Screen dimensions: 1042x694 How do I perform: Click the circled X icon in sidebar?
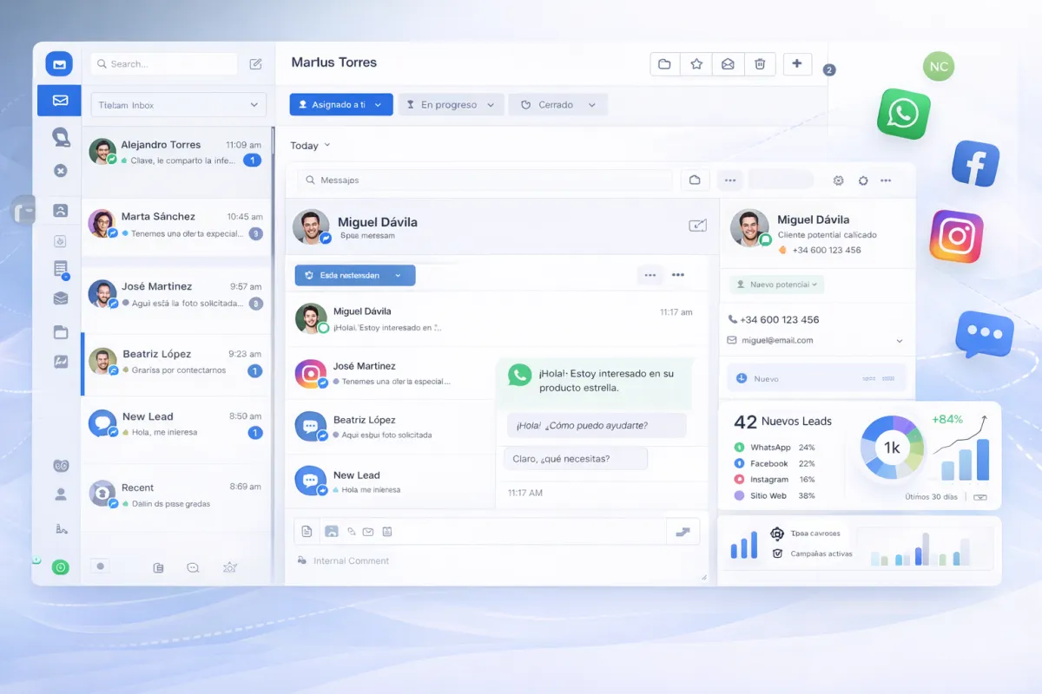[61, 171]
